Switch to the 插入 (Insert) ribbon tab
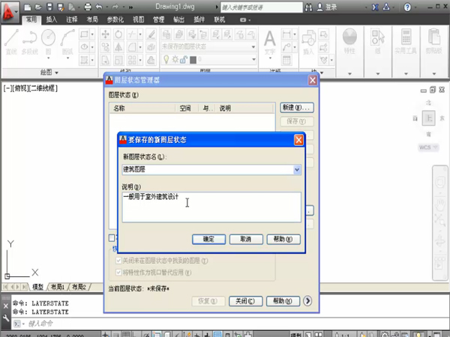The image size is (450, 337). pyautogui.click(x=52, y=19)
